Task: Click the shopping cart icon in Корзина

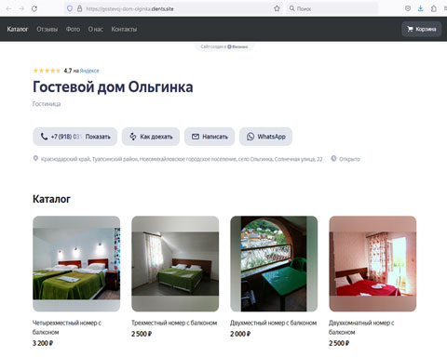Action: click(x=410, y=29)
